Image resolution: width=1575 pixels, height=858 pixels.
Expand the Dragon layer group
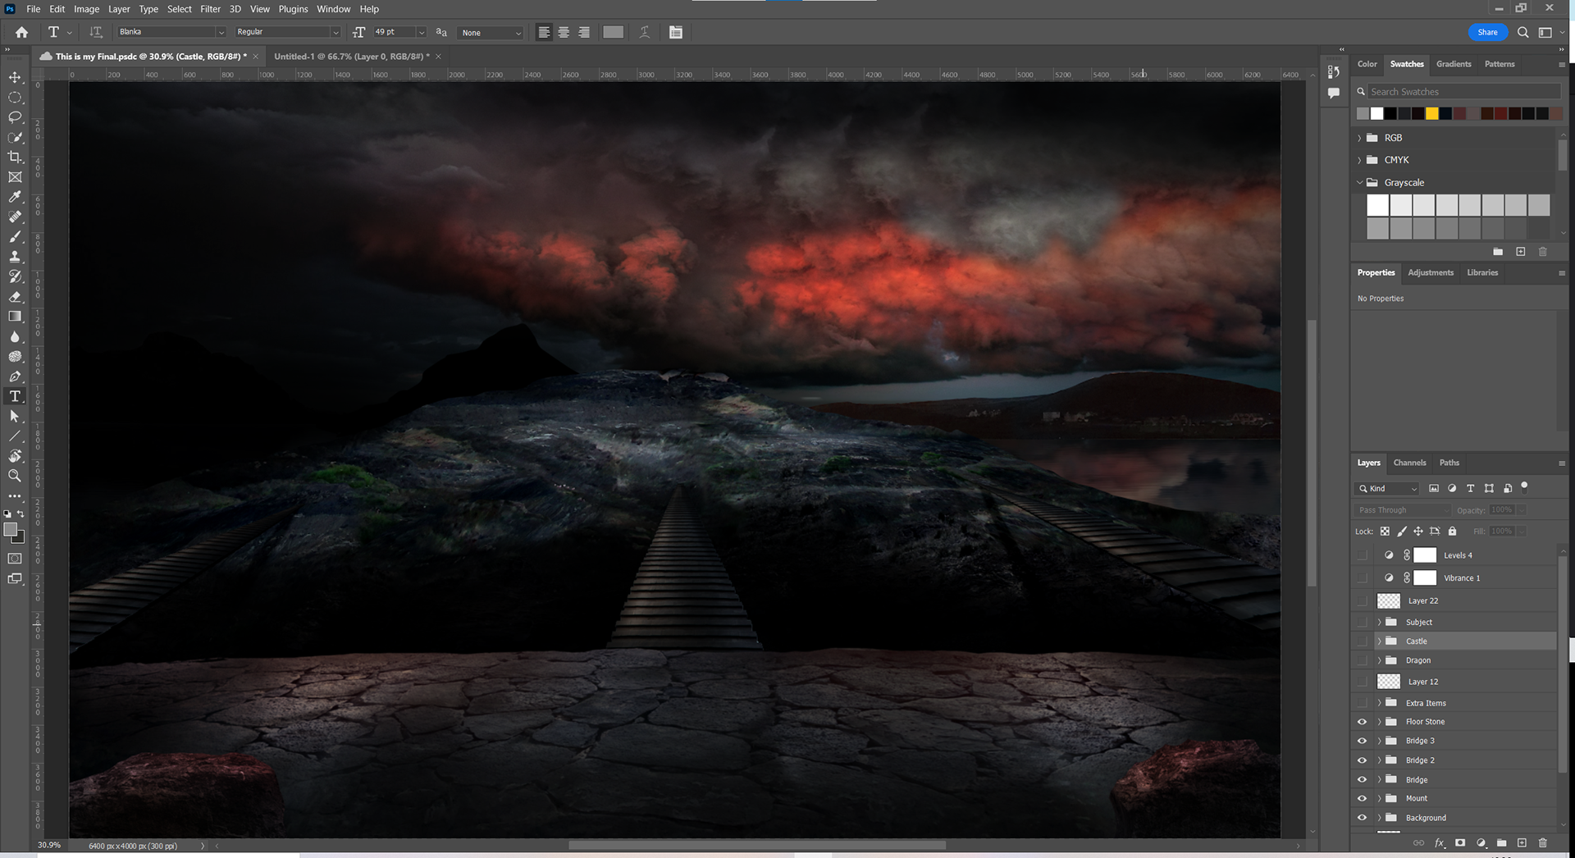tap(1379, 660)
